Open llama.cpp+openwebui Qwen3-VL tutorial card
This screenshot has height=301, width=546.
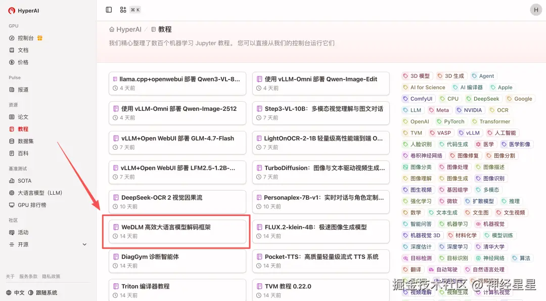(177, 83)
